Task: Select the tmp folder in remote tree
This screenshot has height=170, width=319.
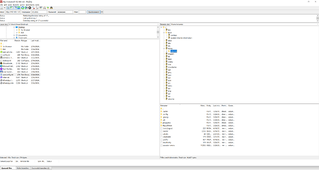Action: point(170,91)
